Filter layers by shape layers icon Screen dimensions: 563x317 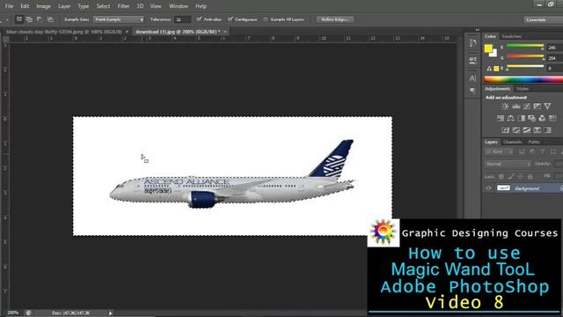click(x=553, y=152)
